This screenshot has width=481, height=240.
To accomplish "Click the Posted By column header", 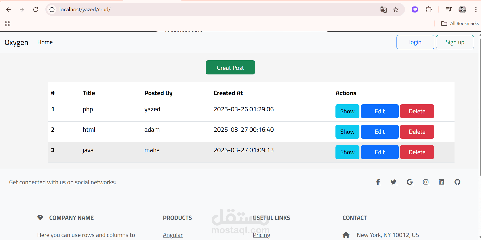I will coord(158,93).
